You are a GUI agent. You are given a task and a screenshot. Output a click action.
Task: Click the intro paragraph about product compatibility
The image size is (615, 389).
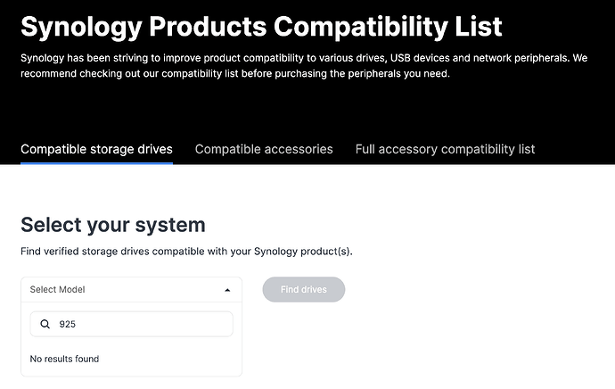[303, 58]
